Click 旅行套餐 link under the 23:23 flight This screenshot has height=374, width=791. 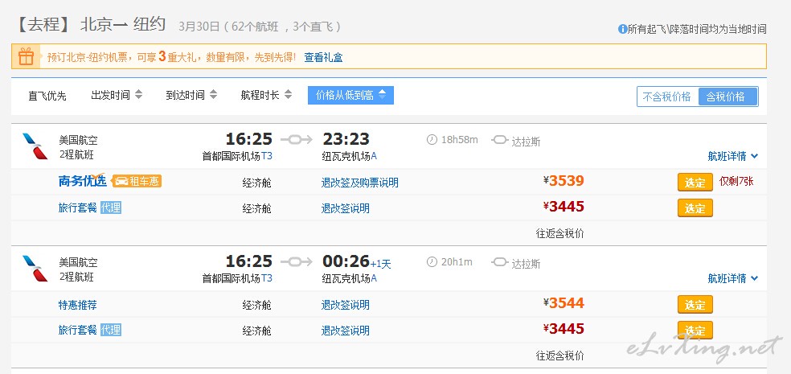click(78, 208)
